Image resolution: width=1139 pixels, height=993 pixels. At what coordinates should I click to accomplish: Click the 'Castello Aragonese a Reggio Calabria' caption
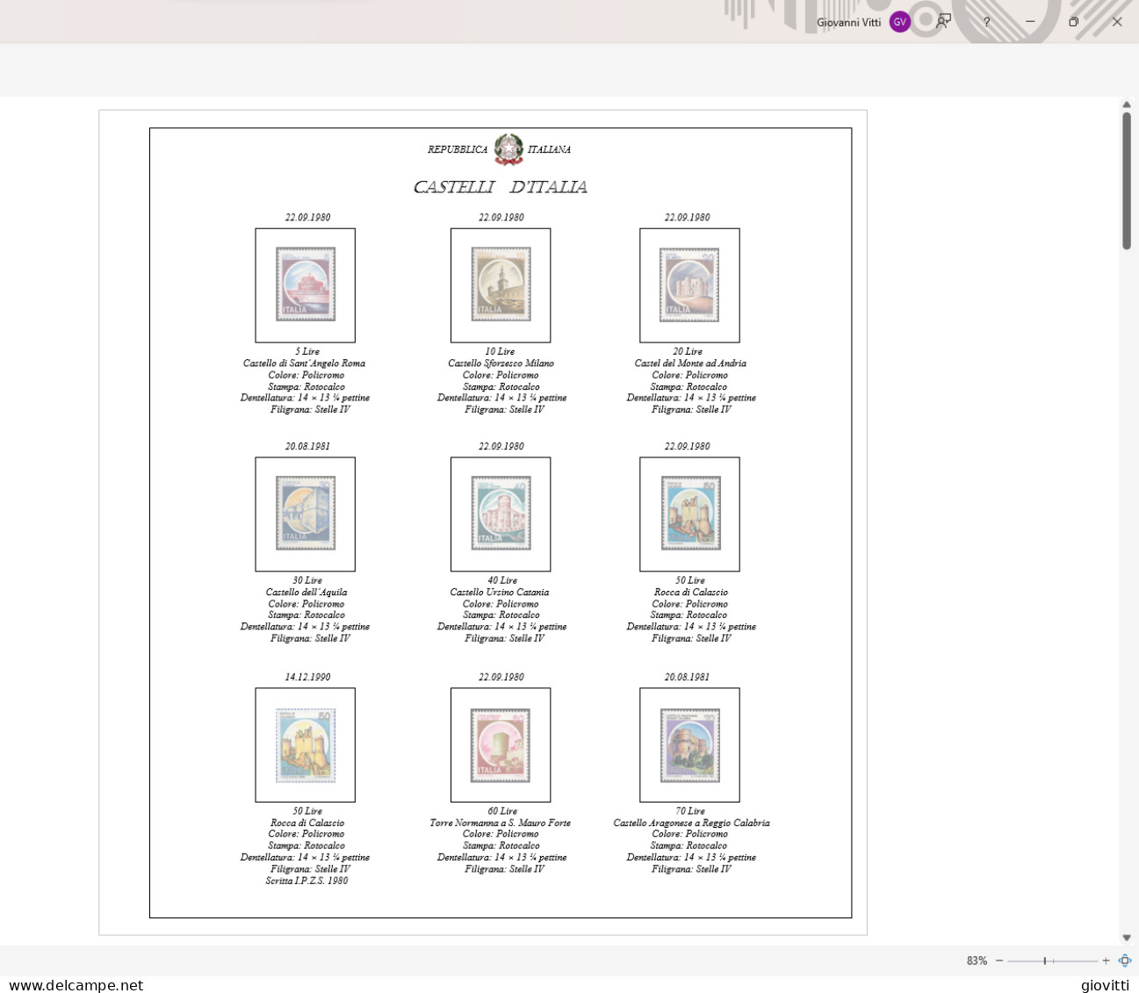coord(691,824)
